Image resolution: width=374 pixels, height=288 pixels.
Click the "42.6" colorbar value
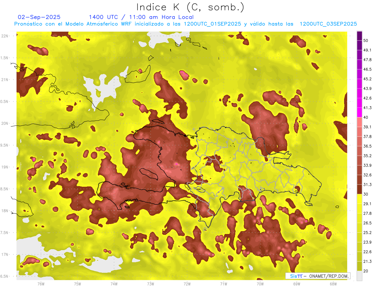pos(367,98)
